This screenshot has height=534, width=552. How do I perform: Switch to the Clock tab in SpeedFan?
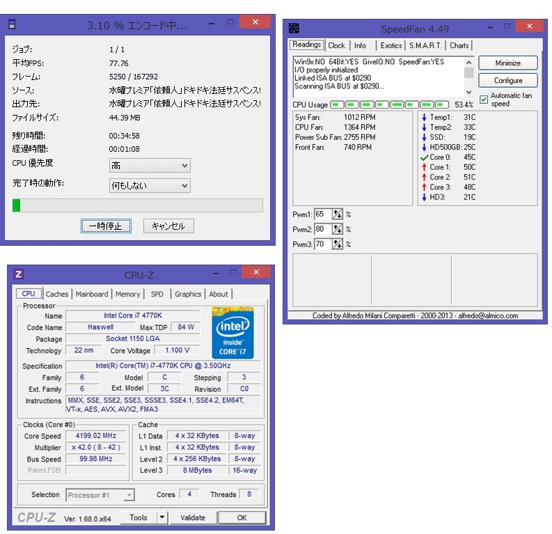(336, 45)
